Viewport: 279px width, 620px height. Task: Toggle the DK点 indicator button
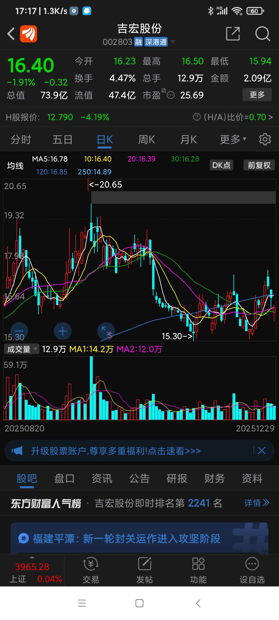(x=221, y=165)
